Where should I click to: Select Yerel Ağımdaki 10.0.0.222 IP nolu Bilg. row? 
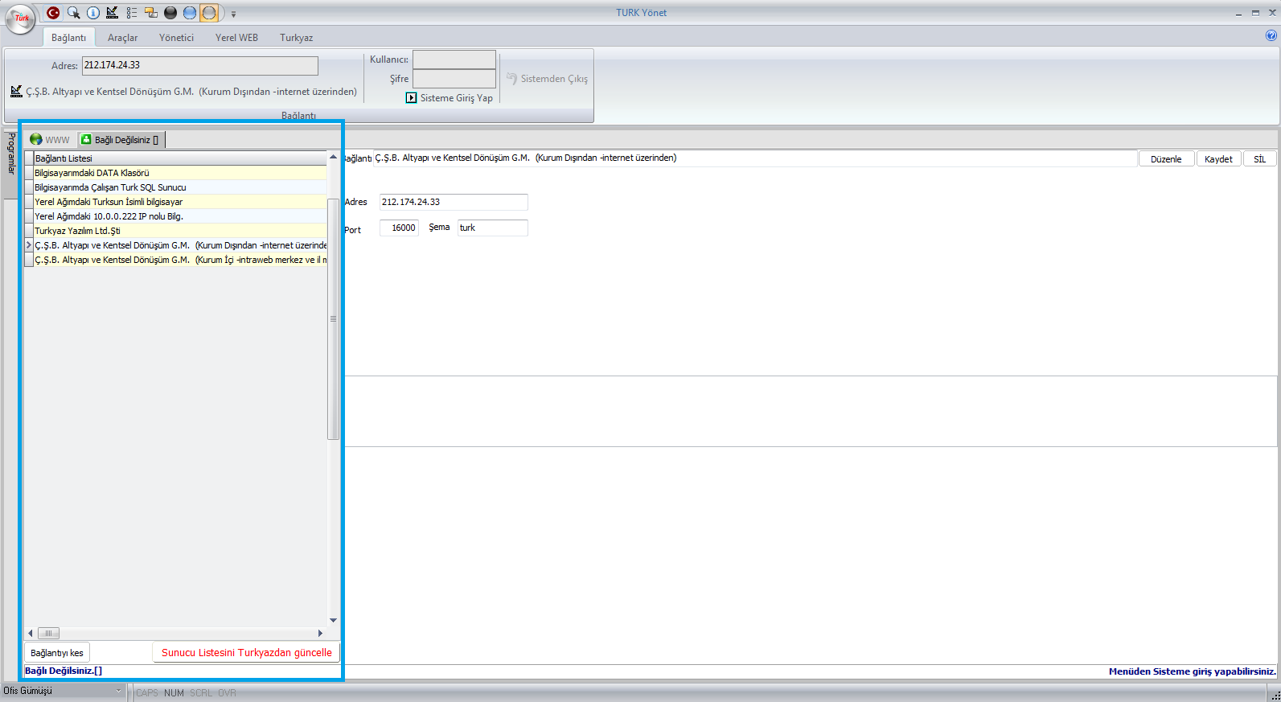tap(180, 216)
